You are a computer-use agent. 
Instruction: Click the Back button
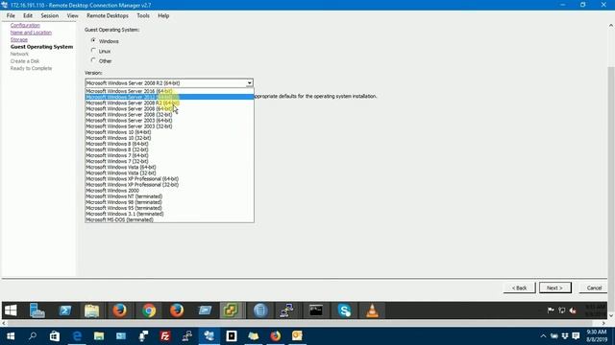coord(519,287)
